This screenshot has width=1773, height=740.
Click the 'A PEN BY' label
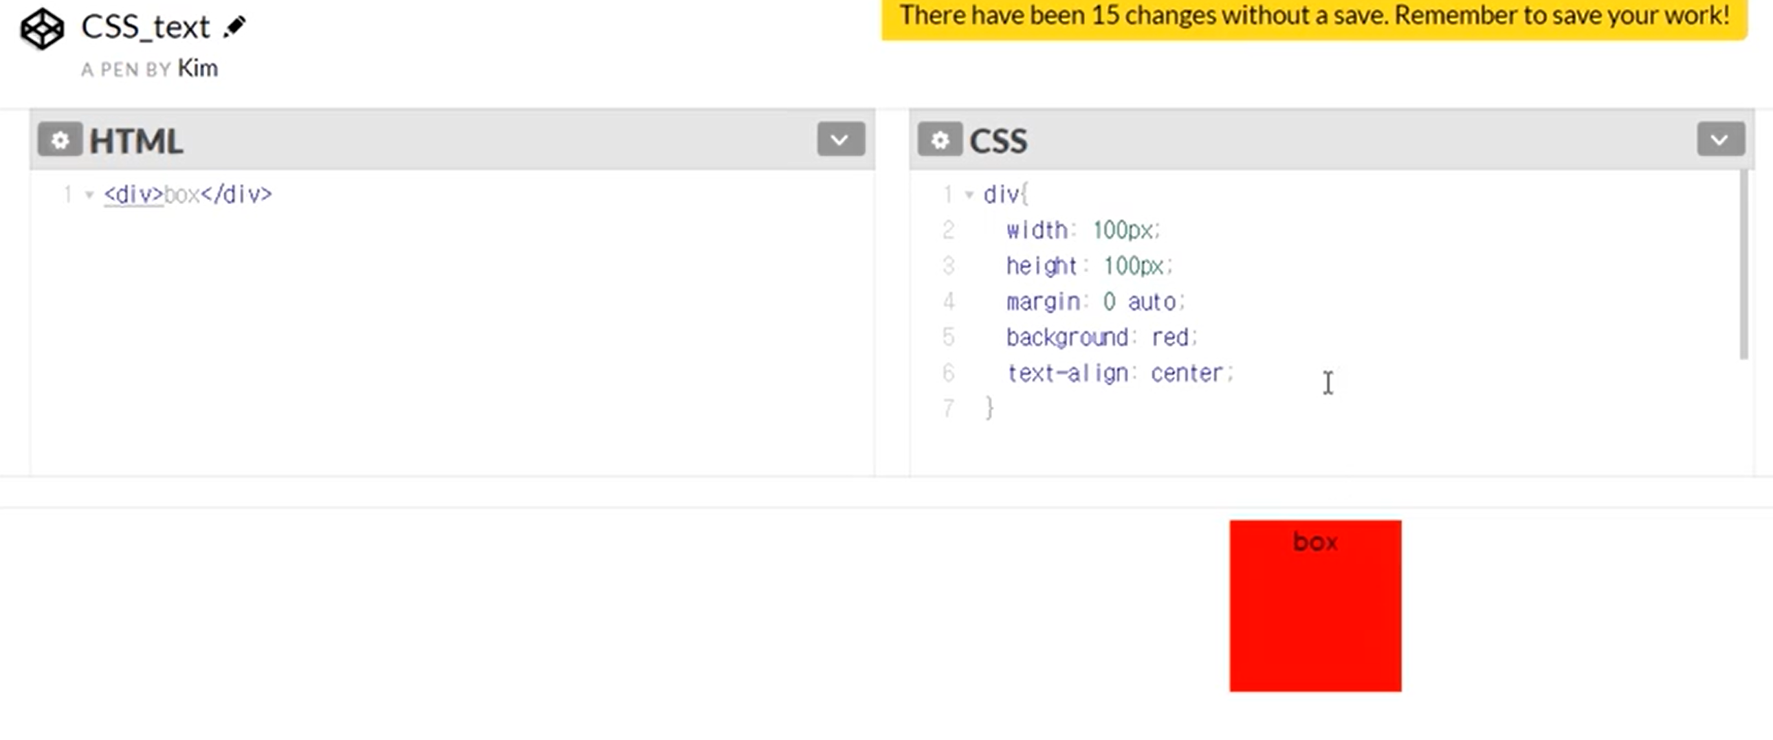point(125,69)
